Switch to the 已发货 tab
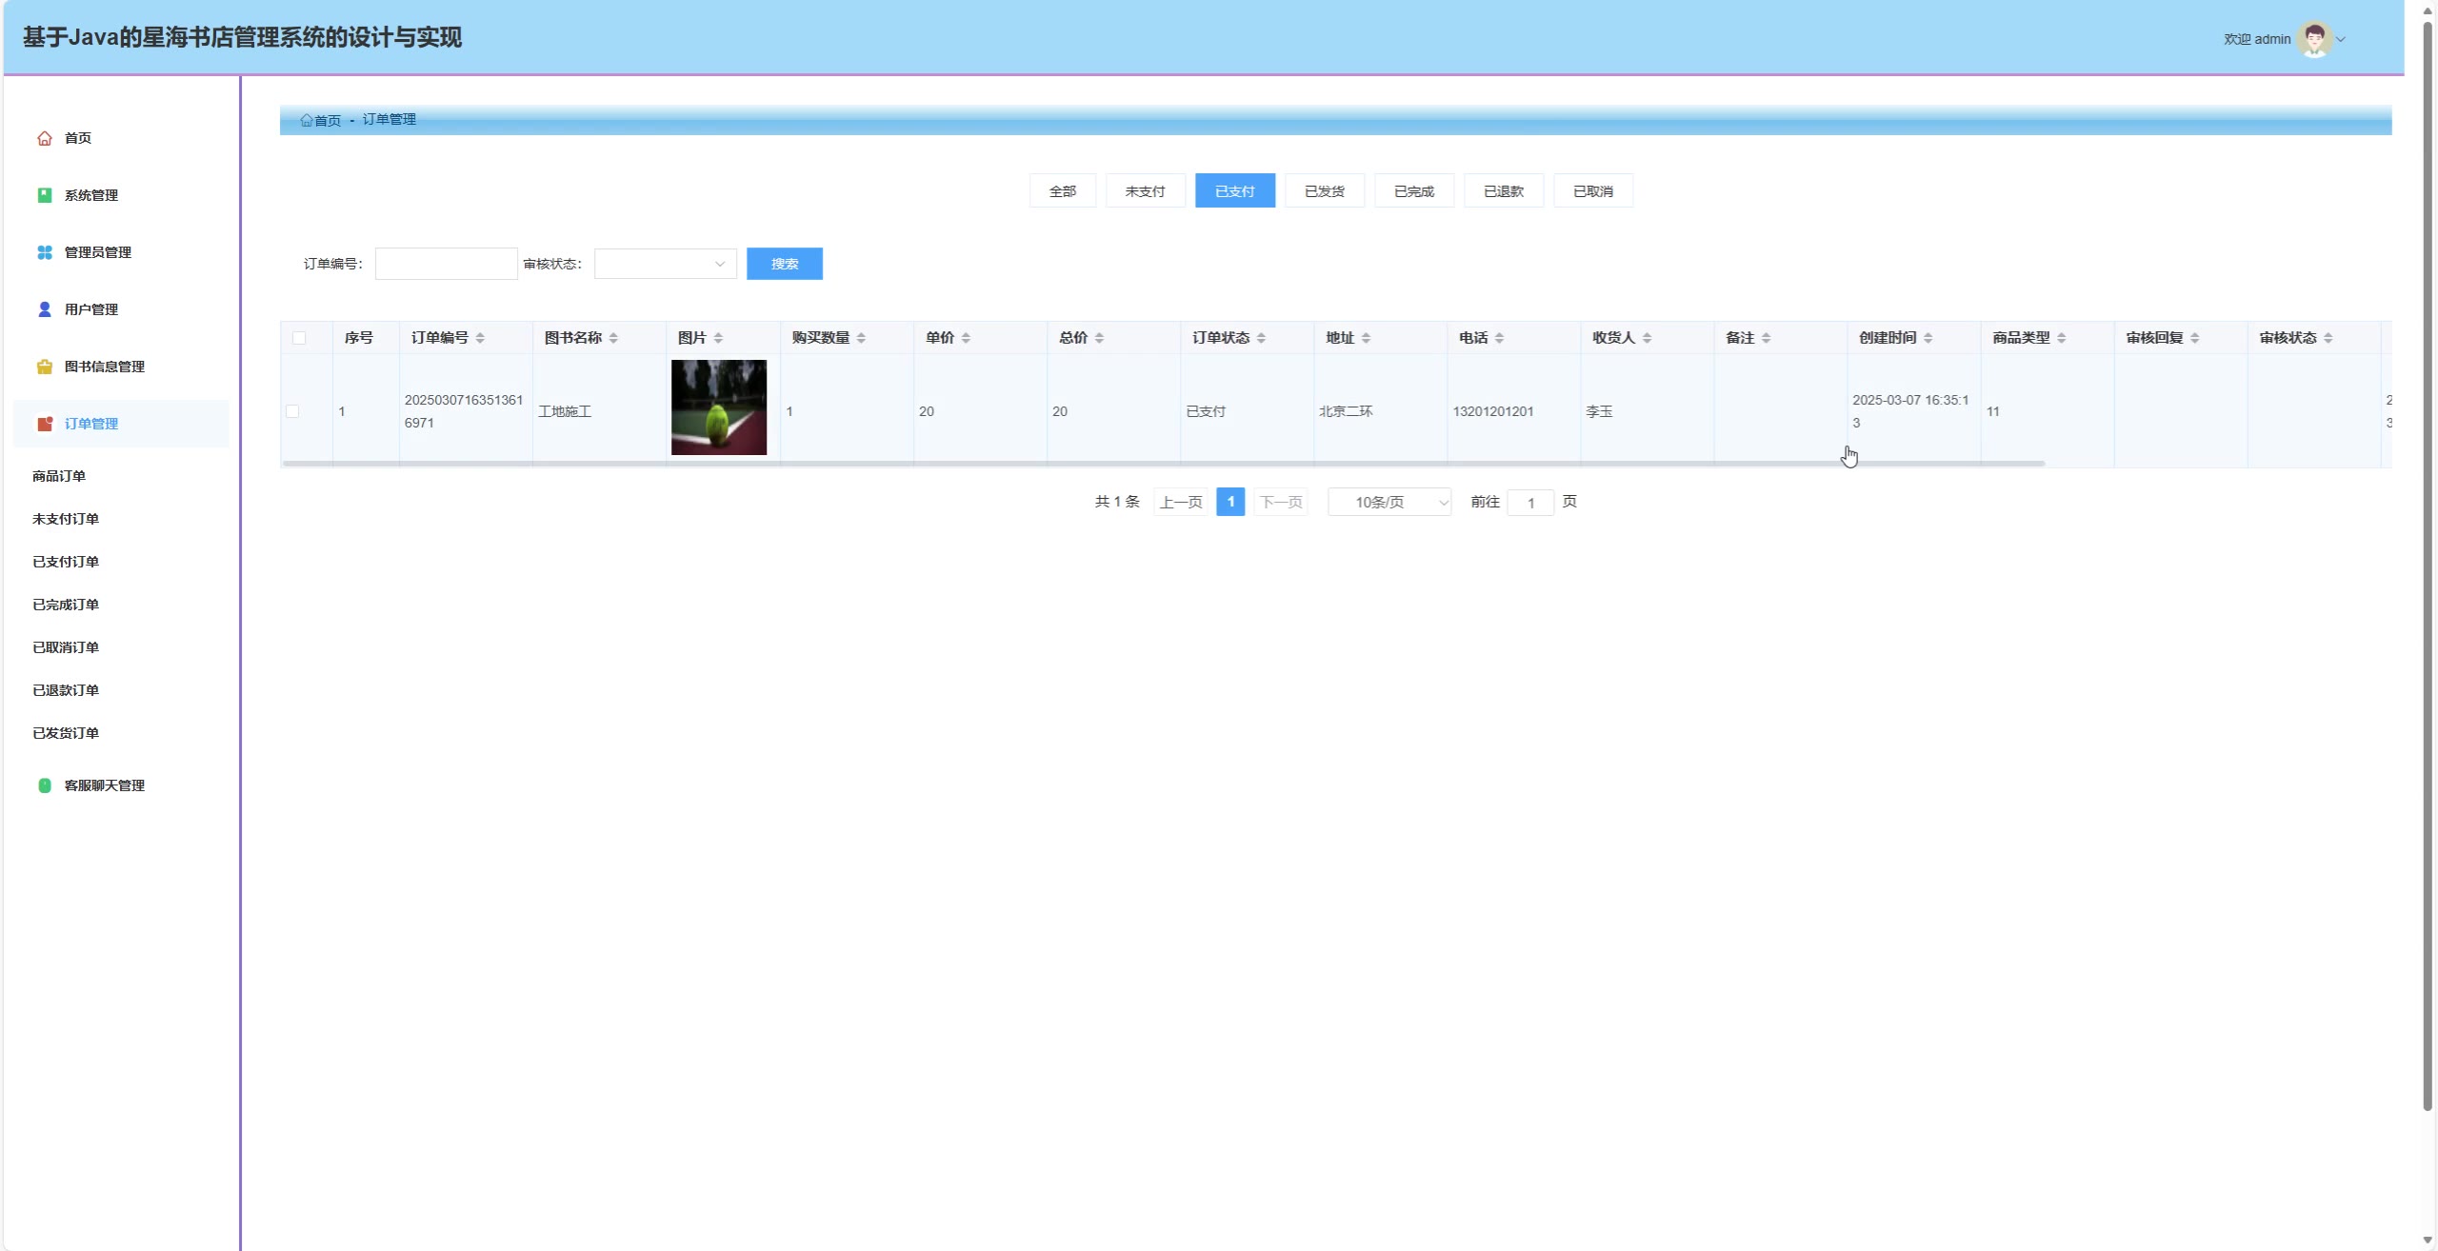The image size is (2438, 1251). click(1324, 191)
